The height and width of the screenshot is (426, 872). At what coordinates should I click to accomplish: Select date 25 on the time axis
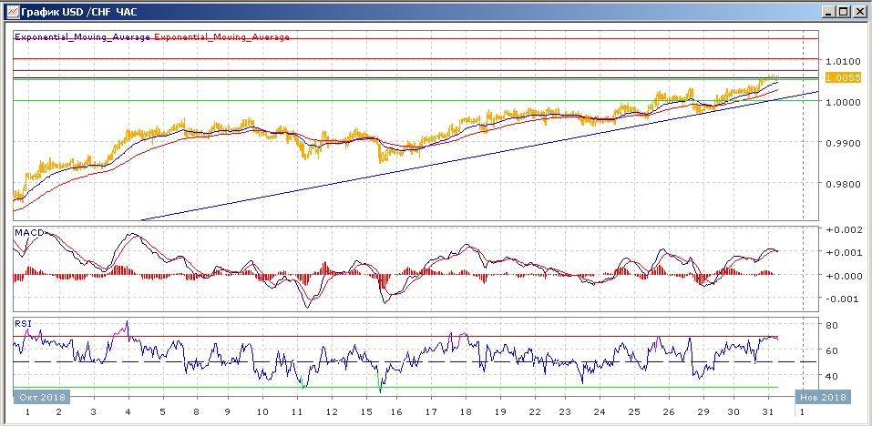[634, 412]
